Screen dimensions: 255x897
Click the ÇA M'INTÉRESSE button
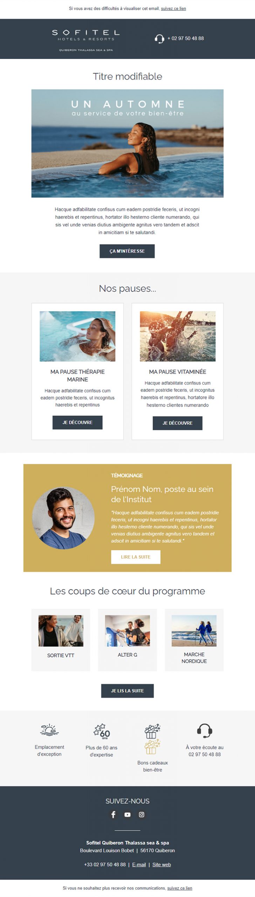point(127,251)
